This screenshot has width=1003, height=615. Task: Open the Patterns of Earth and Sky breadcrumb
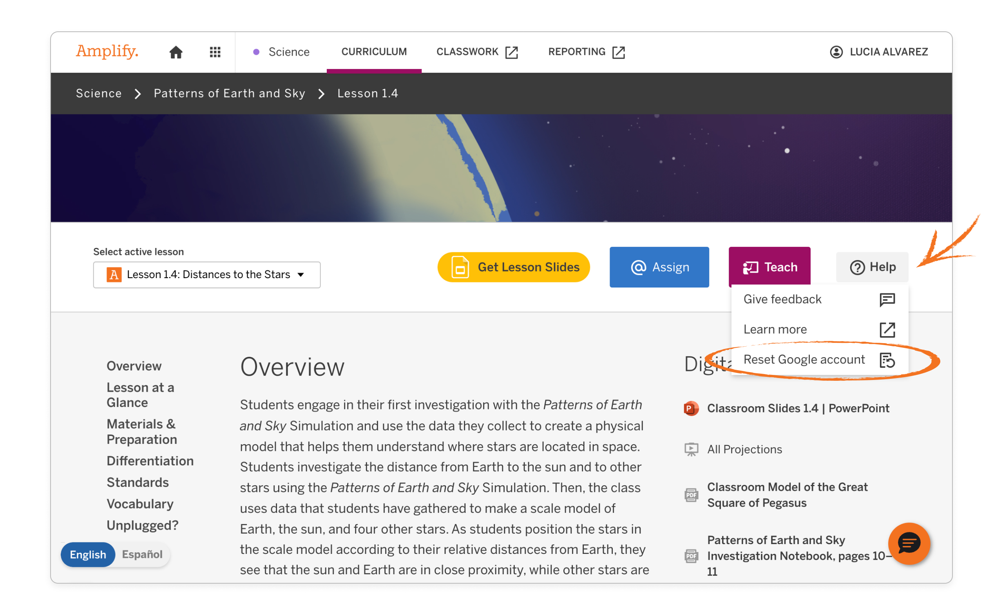[x=229, y=93]
